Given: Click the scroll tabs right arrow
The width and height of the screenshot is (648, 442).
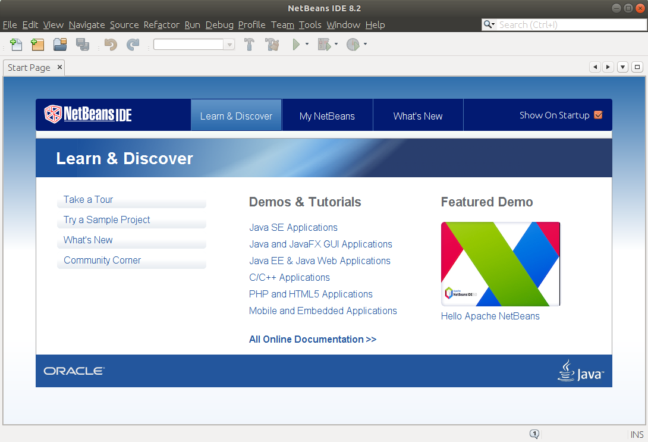Looking at the screenshot, I should (608, 67).
